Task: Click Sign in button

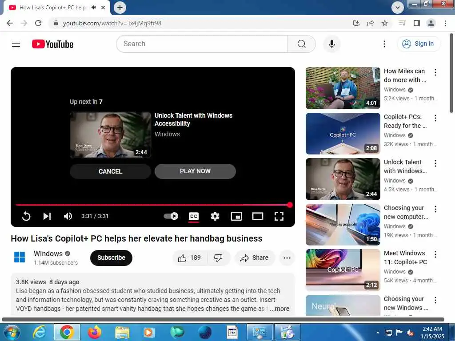Action: tap(418, 44)
